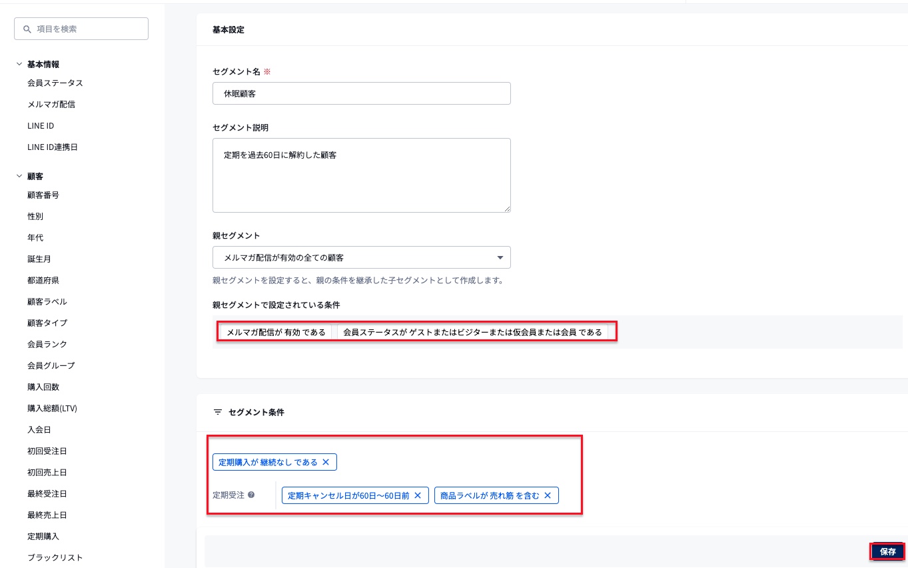Viewport: 908px width, 568px height.
Task: Click the filter icon beside セグメント条件 heading
Action: click(x=218, y=412)
